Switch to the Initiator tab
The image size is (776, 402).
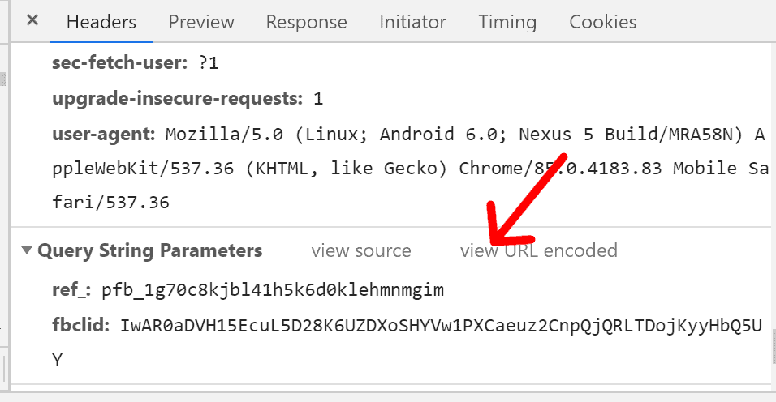[412, 22]
